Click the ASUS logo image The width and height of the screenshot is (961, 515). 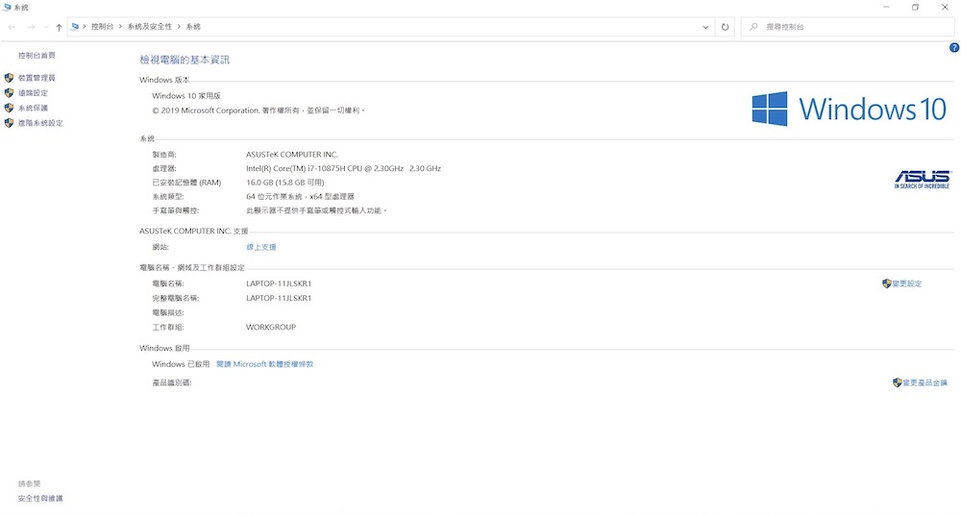[923, 179]
